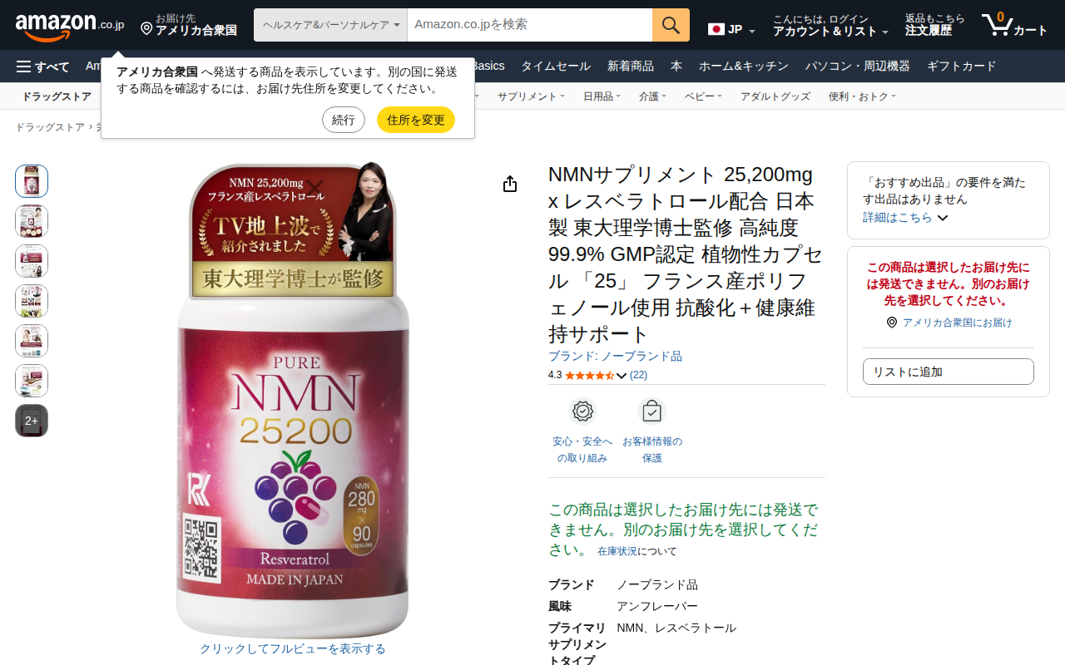
Task: Click the 続行 button in the popup
Action: point(344,120)
